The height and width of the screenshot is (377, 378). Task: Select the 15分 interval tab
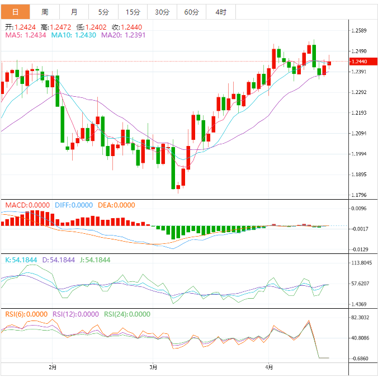click(x=133, y=12)
